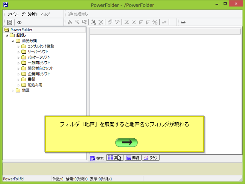Select the サーバーソフト tree item
The height and width of the screenshot is (184, 245).
[38, 52]
